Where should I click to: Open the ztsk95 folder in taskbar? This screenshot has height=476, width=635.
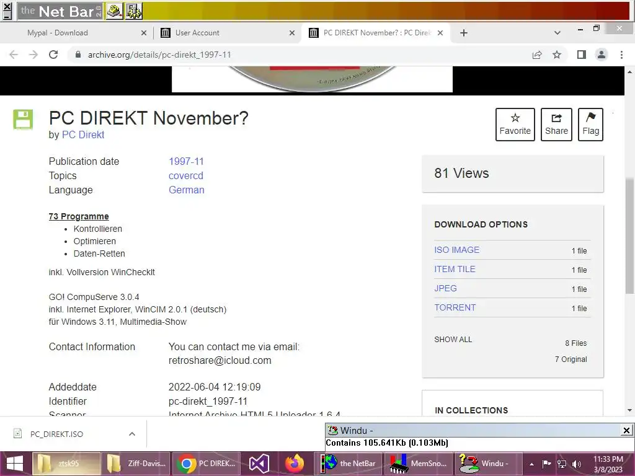(66, 464)
